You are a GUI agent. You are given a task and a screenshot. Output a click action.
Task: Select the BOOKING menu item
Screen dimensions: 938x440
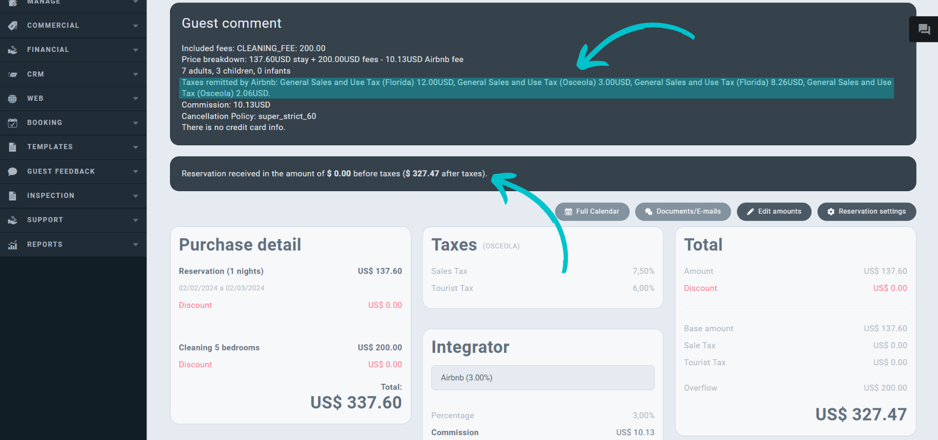pos(44,123)
